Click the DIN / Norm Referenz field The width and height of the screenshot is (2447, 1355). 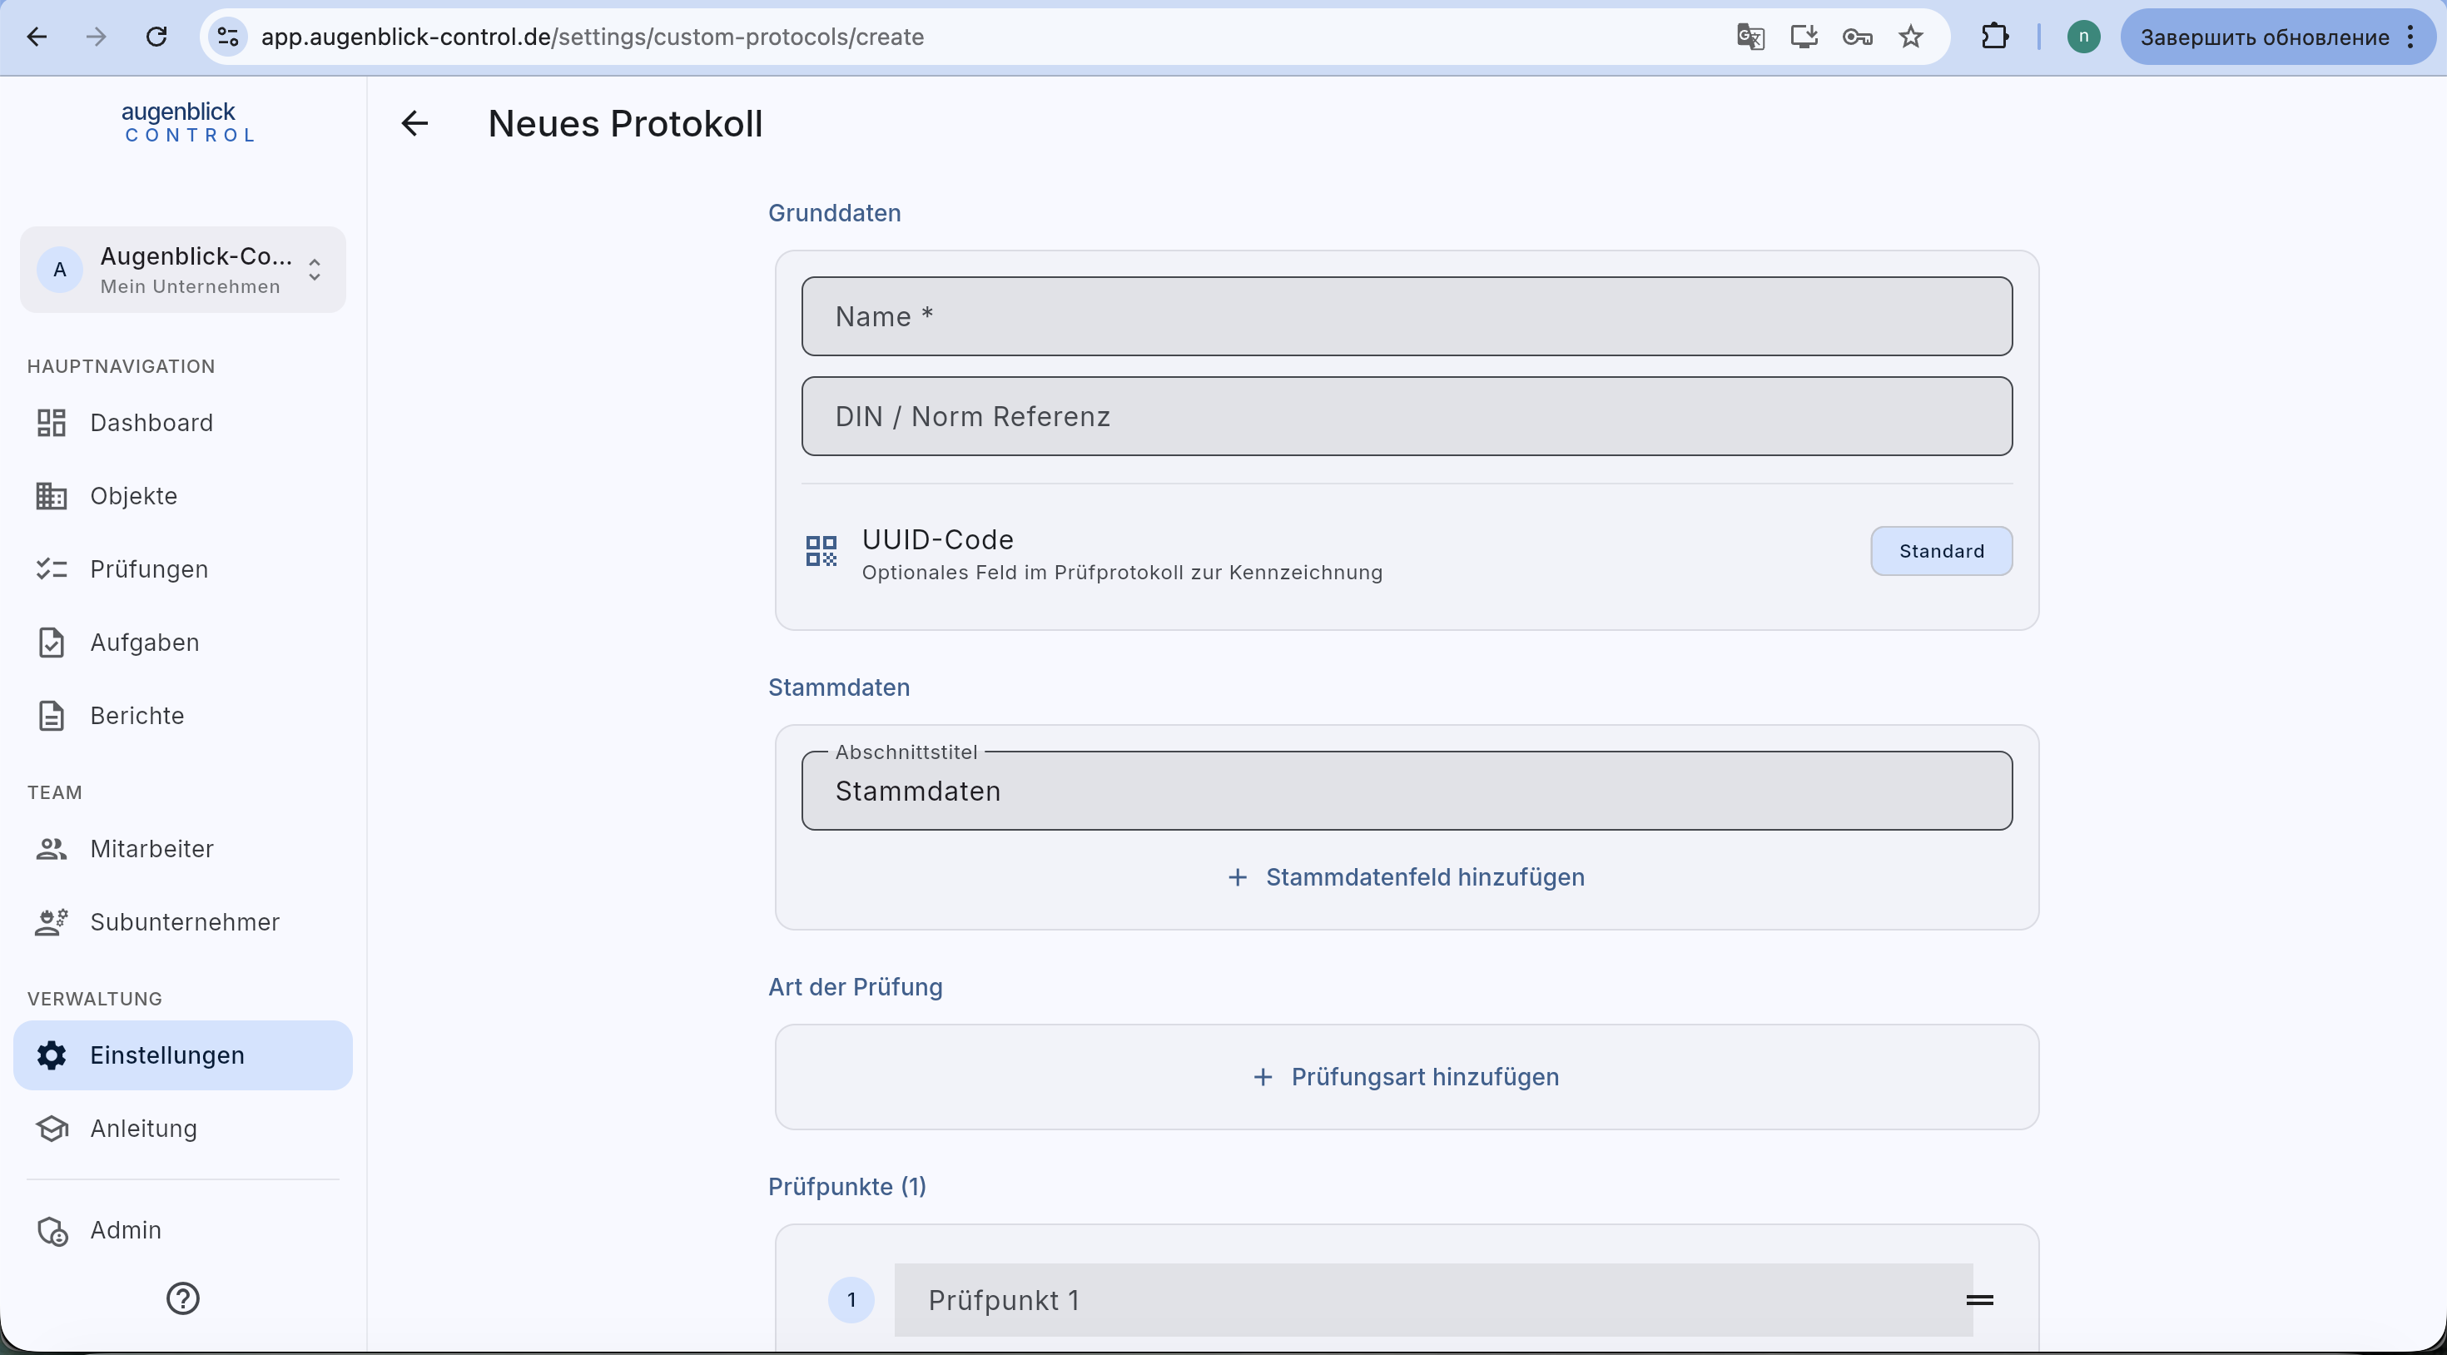1407,416
